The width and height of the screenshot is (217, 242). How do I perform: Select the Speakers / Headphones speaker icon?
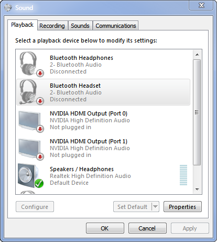click(31, 176)
